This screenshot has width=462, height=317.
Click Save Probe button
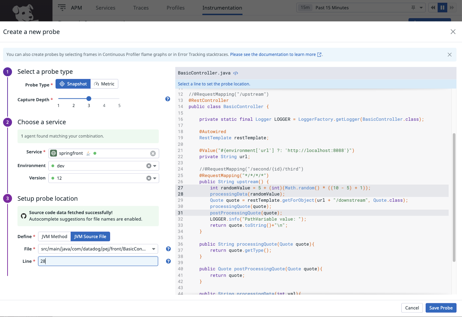[x=441, y=308]
